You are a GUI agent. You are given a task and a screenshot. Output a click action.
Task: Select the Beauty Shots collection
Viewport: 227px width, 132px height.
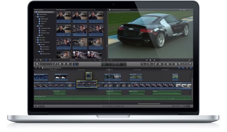pyautogui.click(x=43, y=14)
